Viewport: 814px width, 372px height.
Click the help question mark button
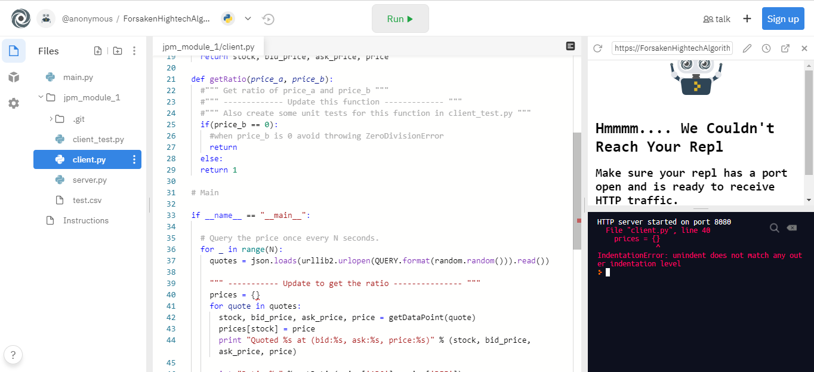[x=13, y=355]
